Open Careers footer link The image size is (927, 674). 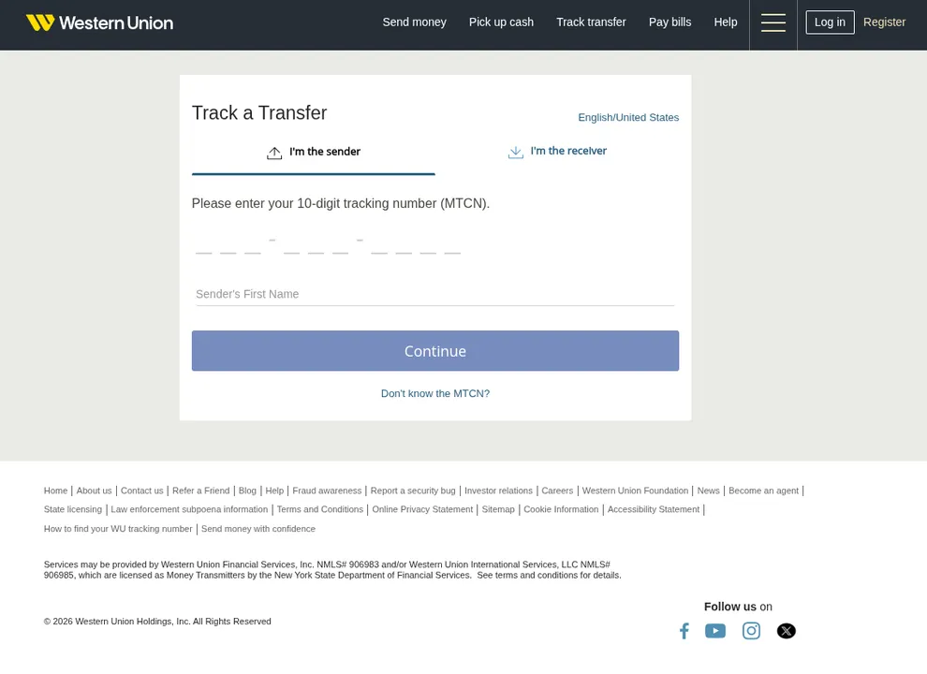coord(557,491)
